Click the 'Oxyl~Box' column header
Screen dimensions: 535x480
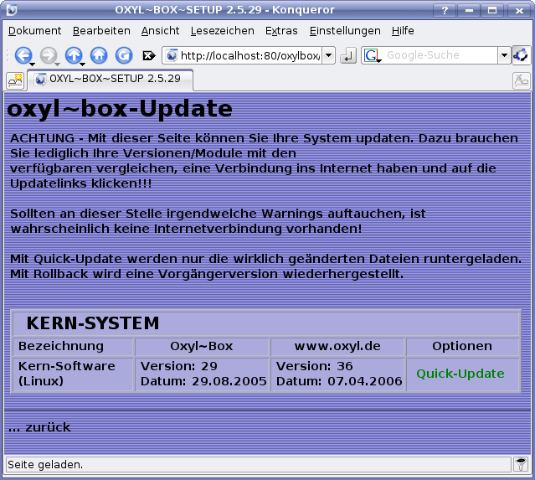point(202,346)
